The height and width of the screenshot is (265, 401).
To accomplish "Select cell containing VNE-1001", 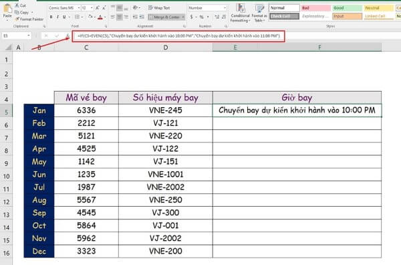I will click(166, 175).
